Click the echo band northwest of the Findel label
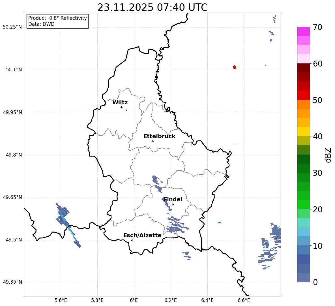Viewport: 335px width, 306px height. (157, 184)
